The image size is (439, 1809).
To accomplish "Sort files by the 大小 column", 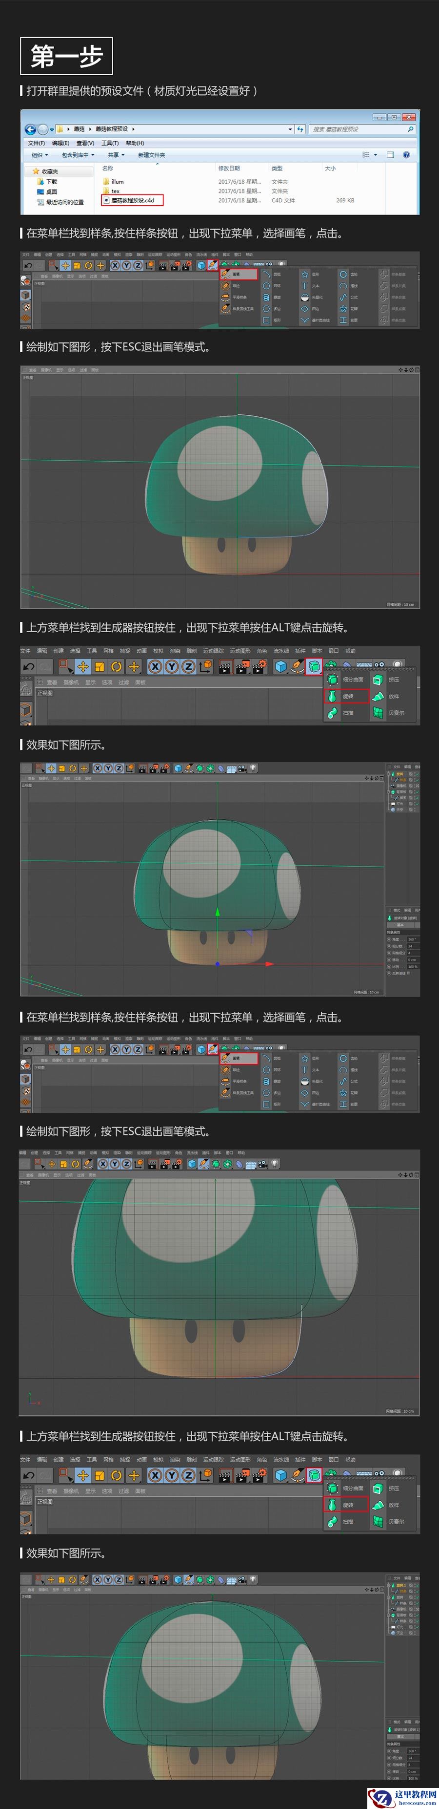I will 330,169.
